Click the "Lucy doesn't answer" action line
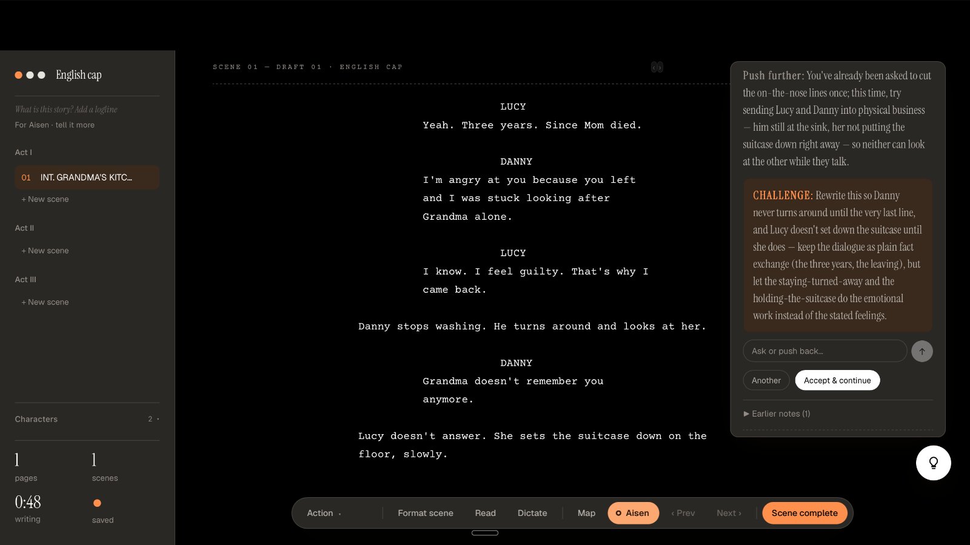Image resolution: width=970 pixels, height=545 pixels. pyautogui.click(x=532, y=445)
